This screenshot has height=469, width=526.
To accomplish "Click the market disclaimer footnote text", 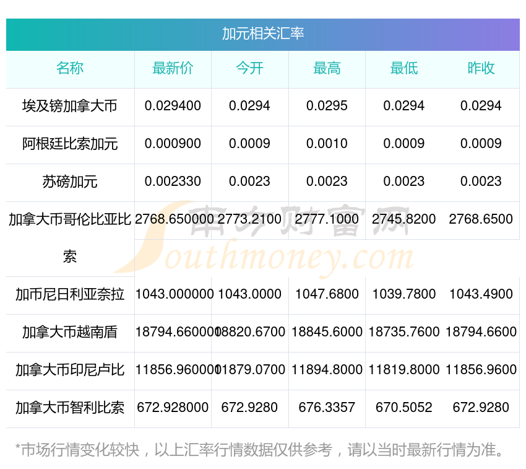I will [x=260, y=450].
